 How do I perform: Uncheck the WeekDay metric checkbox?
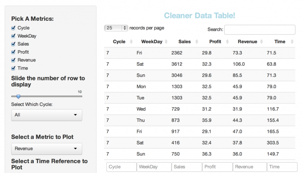(x=13, y=36)
